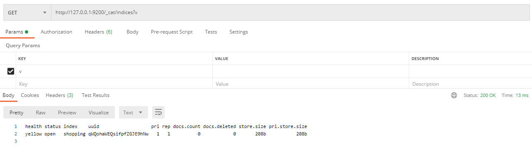The height and width of the screenshot is (157, 532).
Task: Open the GET method dropdown
Action: 27,12
